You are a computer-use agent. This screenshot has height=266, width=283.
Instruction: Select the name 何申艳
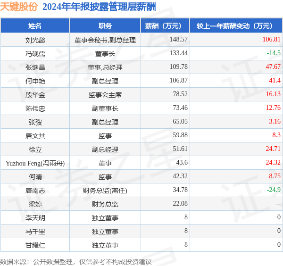point(35,81)
